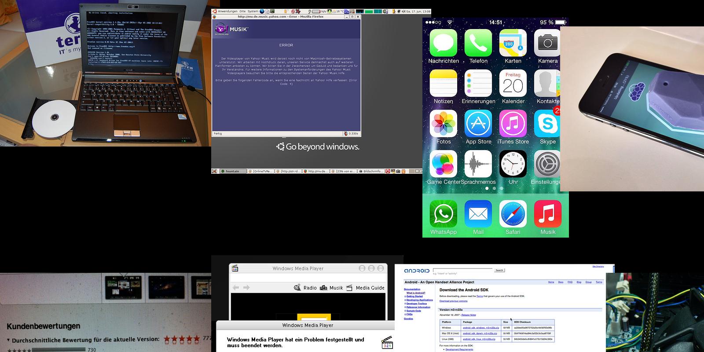Open the System menu in the Ubuntu panel
The height and width of the screenshot is (352, 704).
[253, 11]
